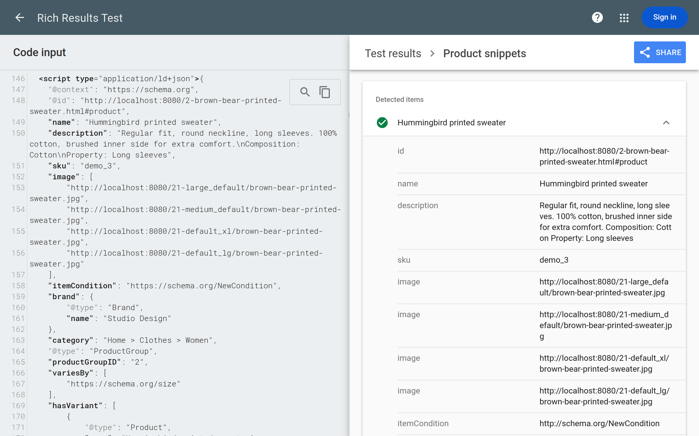Image resolution: width=699 pixels, height=436 pixels.
Task: Place cursor in code line 146 script tag
Action: click(121, 79)
